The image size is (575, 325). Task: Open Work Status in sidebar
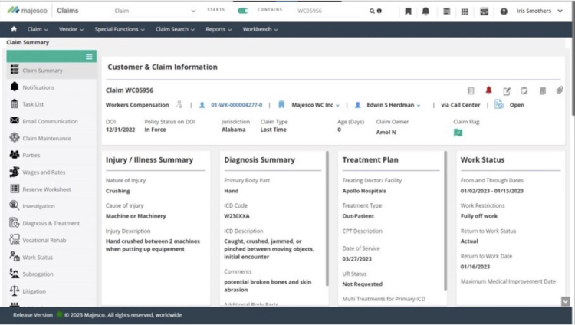point(51,257)
